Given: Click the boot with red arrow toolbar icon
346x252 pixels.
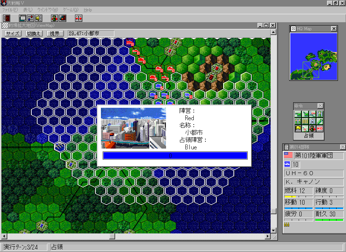Looking at the screenshot, I should [x=63, y=18].
